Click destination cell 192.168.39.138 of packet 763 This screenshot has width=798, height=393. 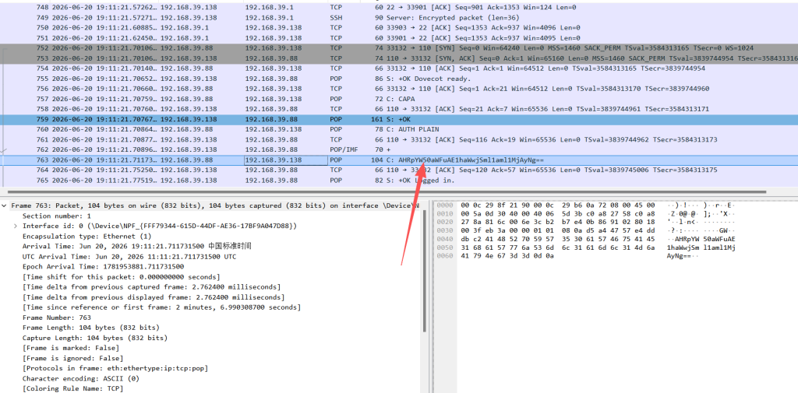click(285, 160)
